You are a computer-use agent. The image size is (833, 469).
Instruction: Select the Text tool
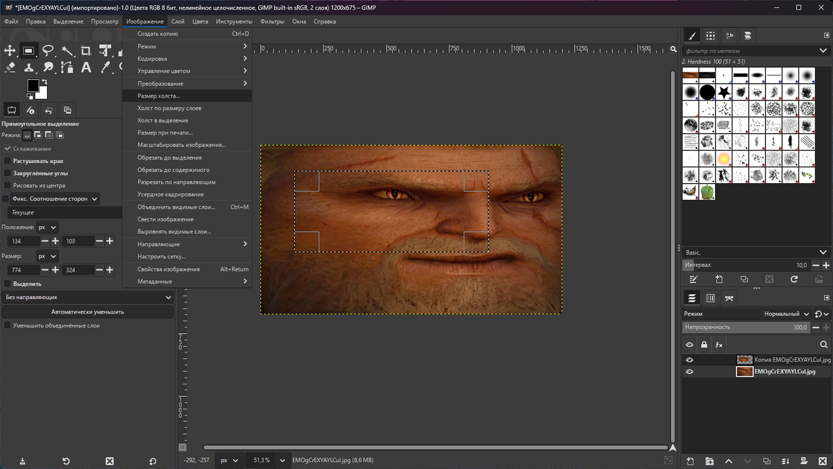point(86,67)
